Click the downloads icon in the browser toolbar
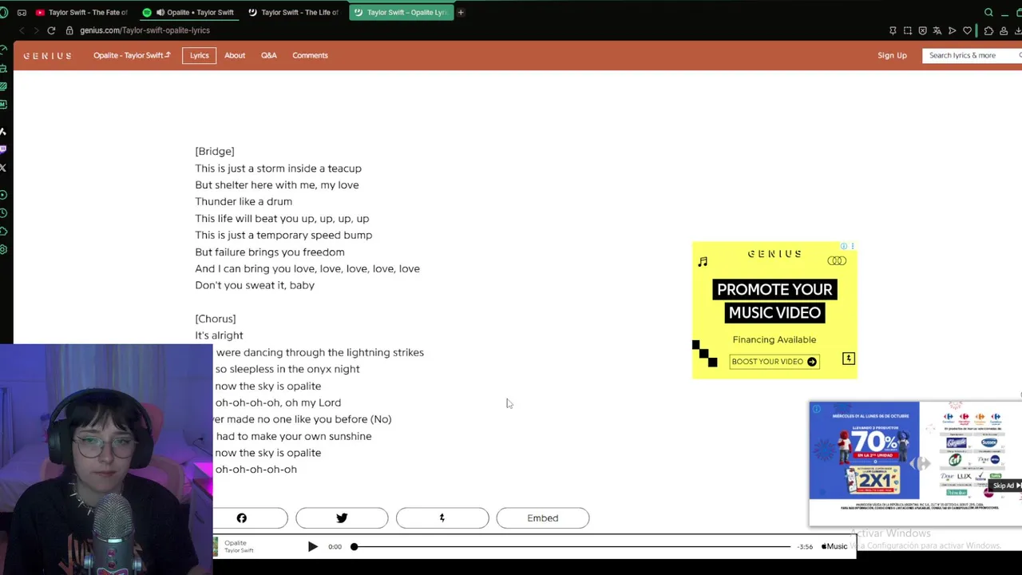Image resolution: width=1022 pixels, height=575 pixels. (x=1018, y=30)
